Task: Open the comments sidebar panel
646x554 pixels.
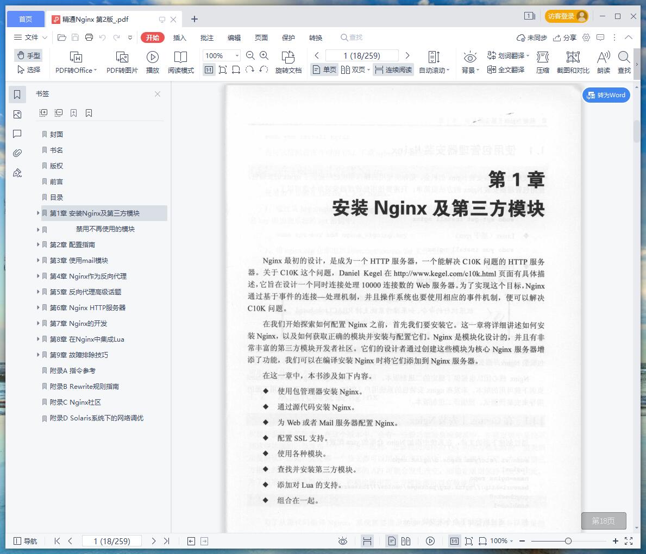Action: pos(17,134)
